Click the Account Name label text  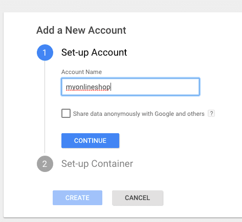pyautogui.click(x=81, y=72)
